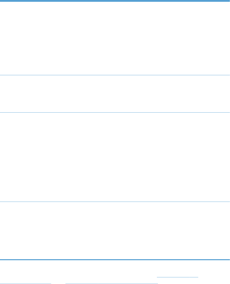
Task: Click the first thin blue divider line
Action: pyautogui.click(x=115, y=75)
